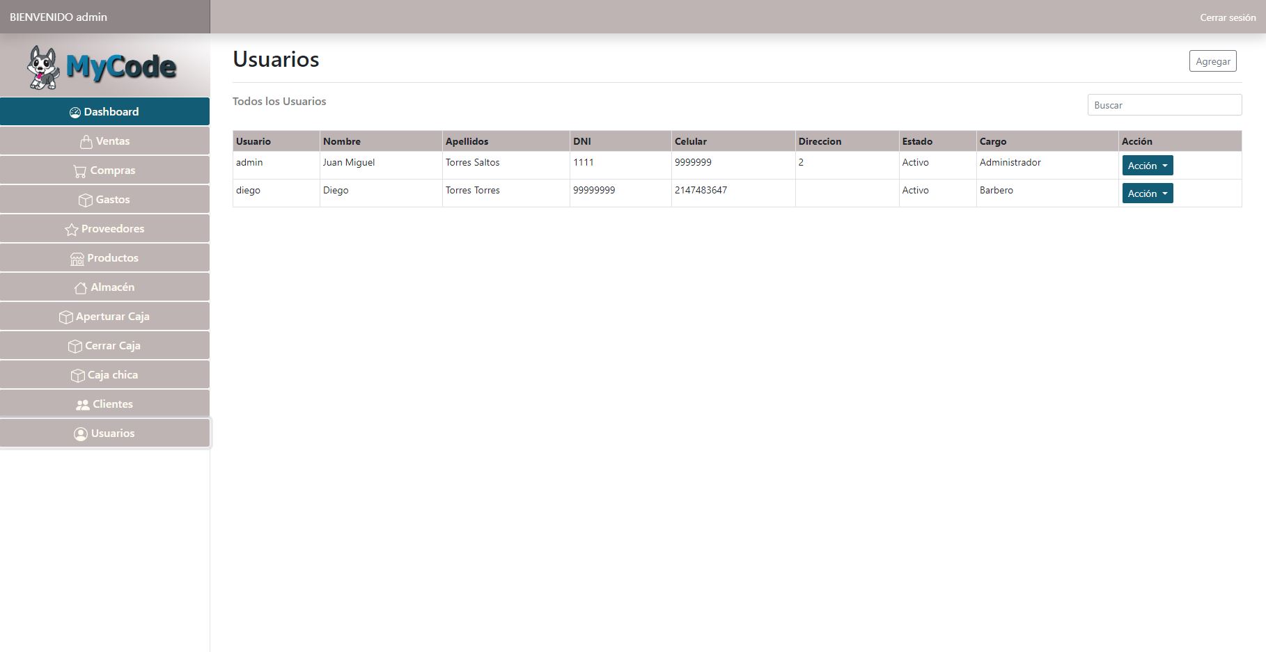1266x652 pixels.
Task: Click the MyCode husky logo
Action: [102, 67]
